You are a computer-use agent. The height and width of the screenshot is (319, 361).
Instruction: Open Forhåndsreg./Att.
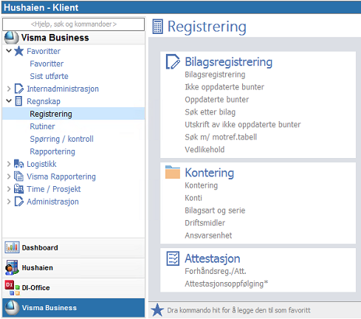point(216,271)
